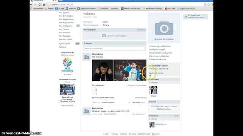
Task: Open the Обучение в Чехии ad image
Action: point(68,90)
